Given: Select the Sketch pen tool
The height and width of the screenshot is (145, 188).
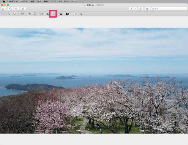Looking at the screenshot, I should tap(14, 14).
